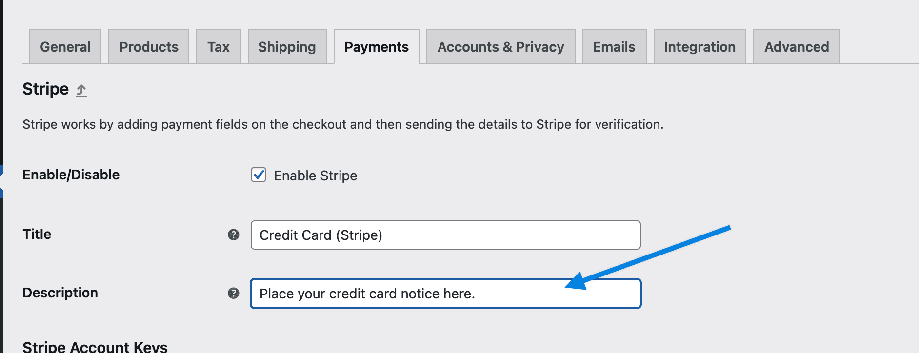Click the Enable/Disable row label
This screenshot has width=919, height=353.
[71, 175]
